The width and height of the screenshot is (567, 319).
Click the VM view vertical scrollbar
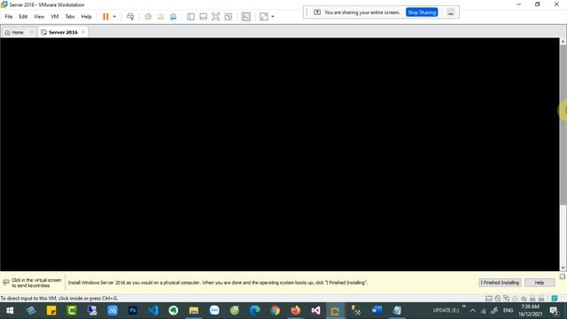(563, 125)
